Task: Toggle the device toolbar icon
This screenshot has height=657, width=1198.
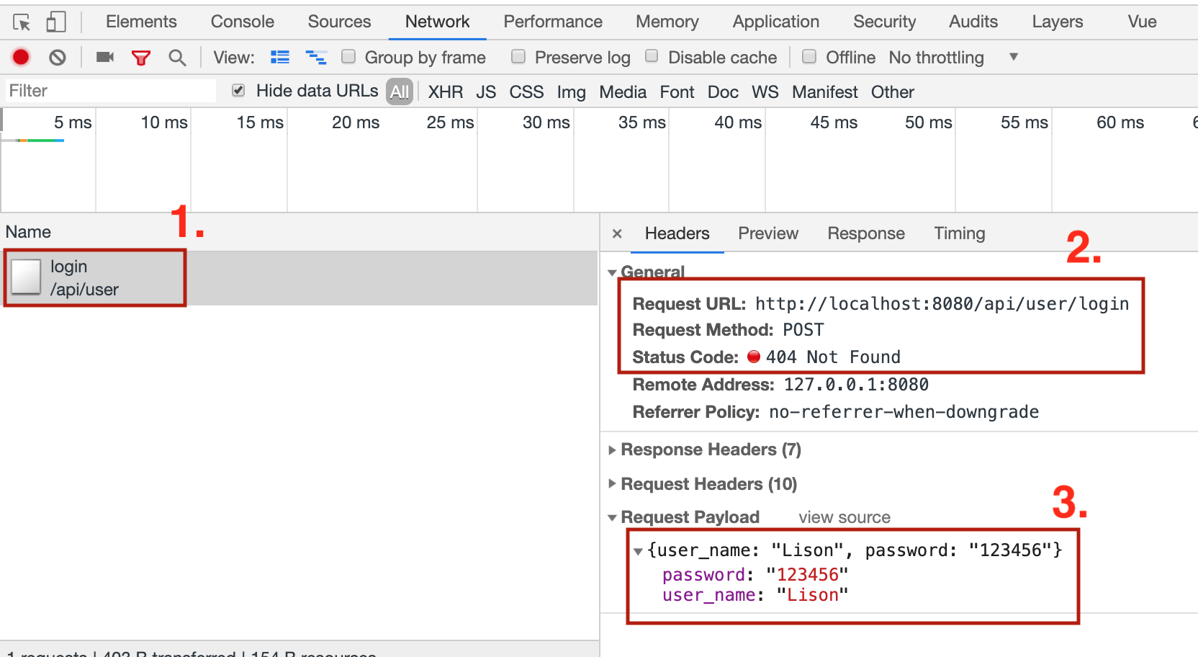Action: [x=55, y=22]
